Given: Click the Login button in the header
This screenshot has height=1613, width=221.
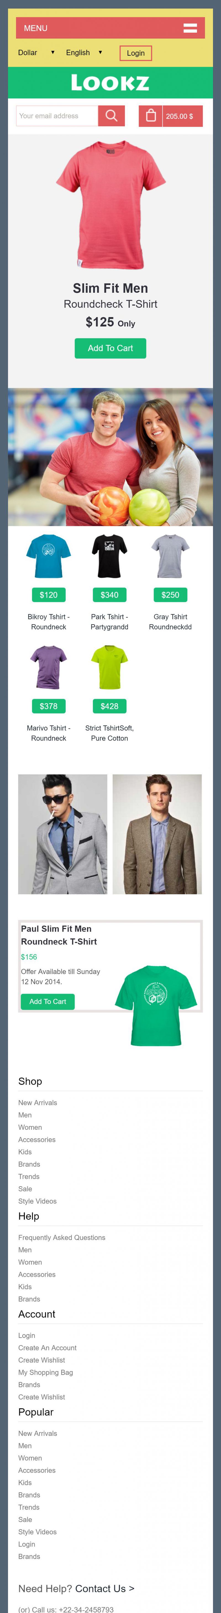Looking at the screenshot, I should [x=135, y=53].
